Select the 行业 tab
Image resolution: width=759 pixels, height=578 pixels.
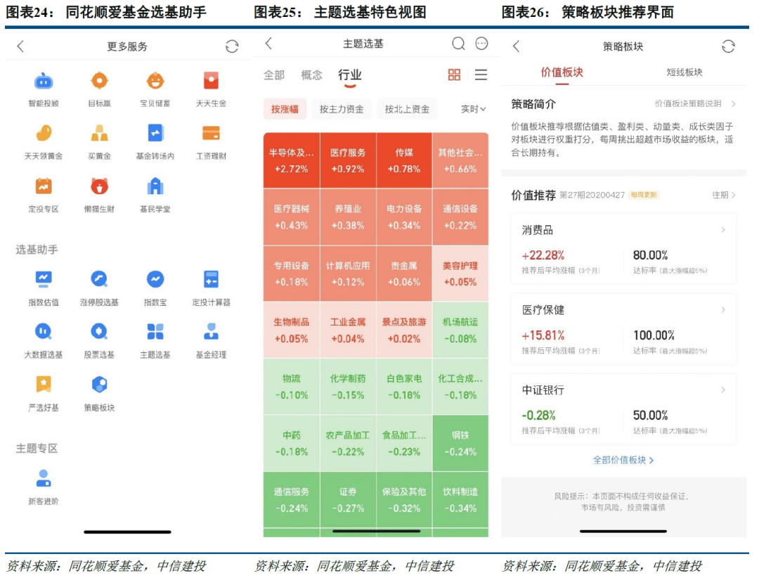[349, 75]
